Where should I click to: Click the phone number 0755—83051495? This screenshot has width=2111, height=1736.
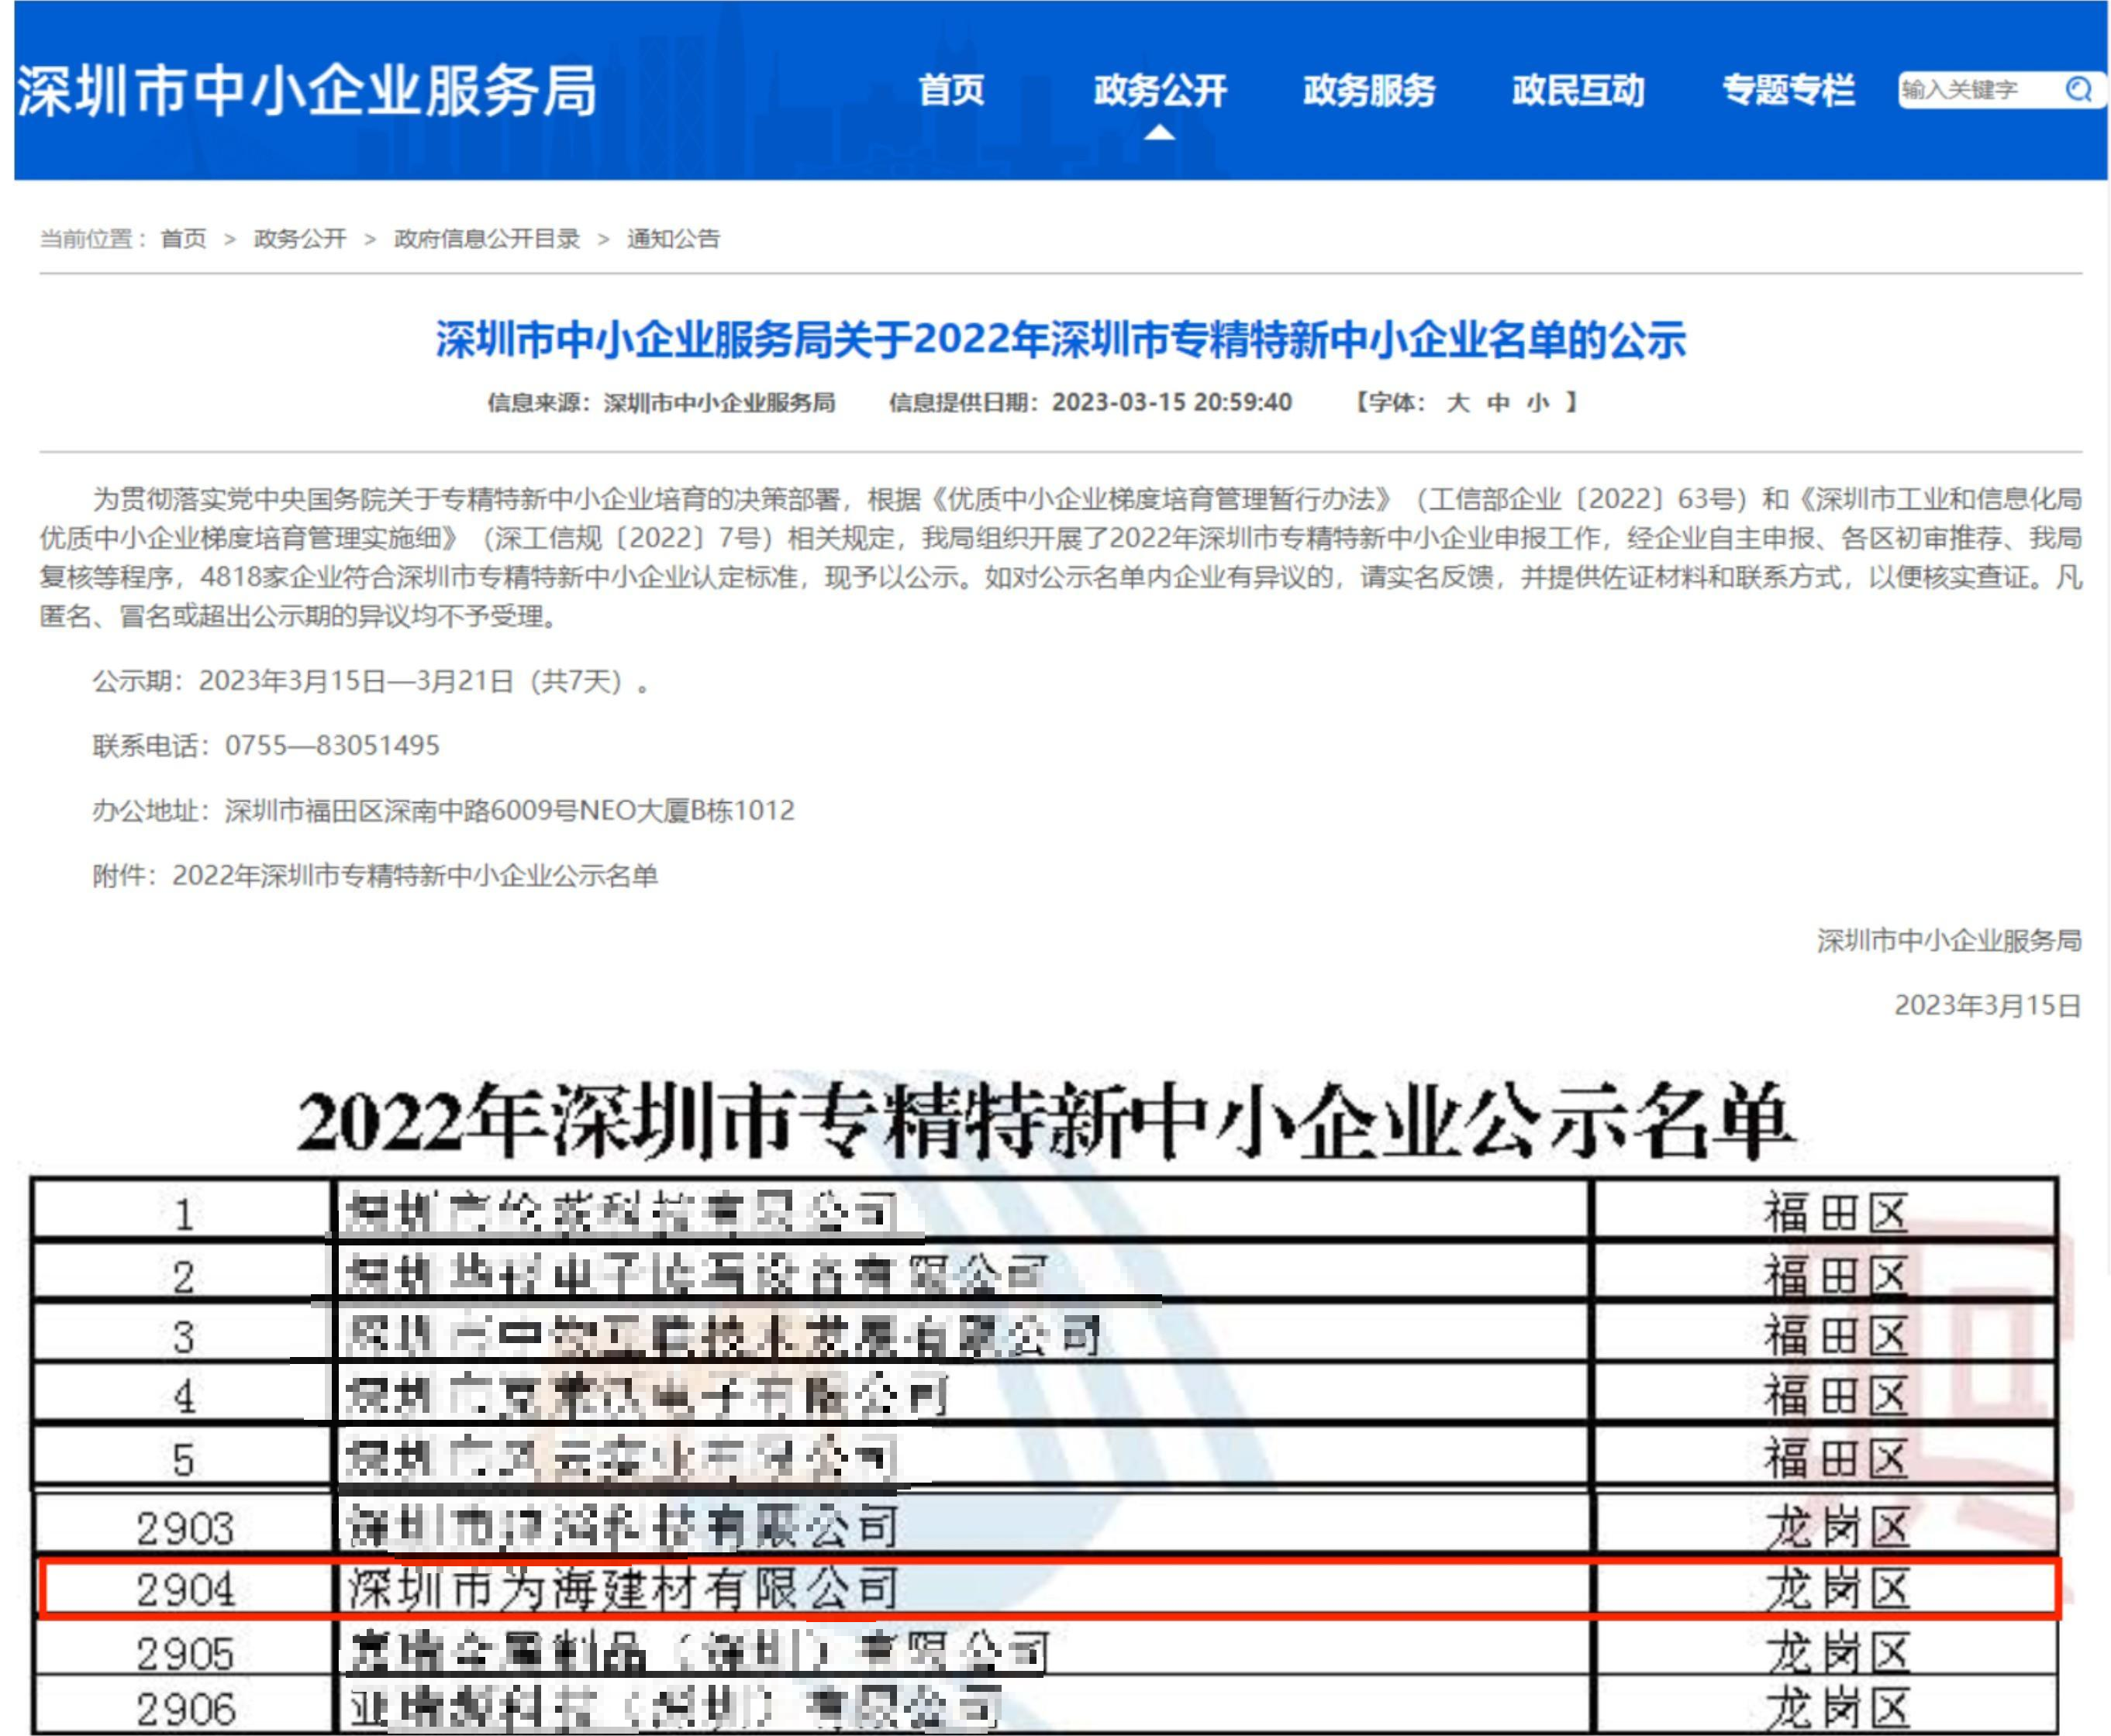(332, 745)
